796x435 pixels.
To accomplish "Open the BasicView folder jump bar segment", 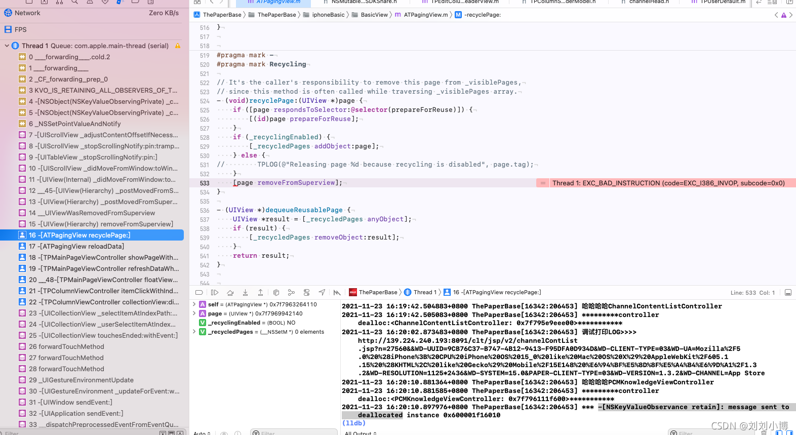I will pyautogui.click(x=370, y=15).
